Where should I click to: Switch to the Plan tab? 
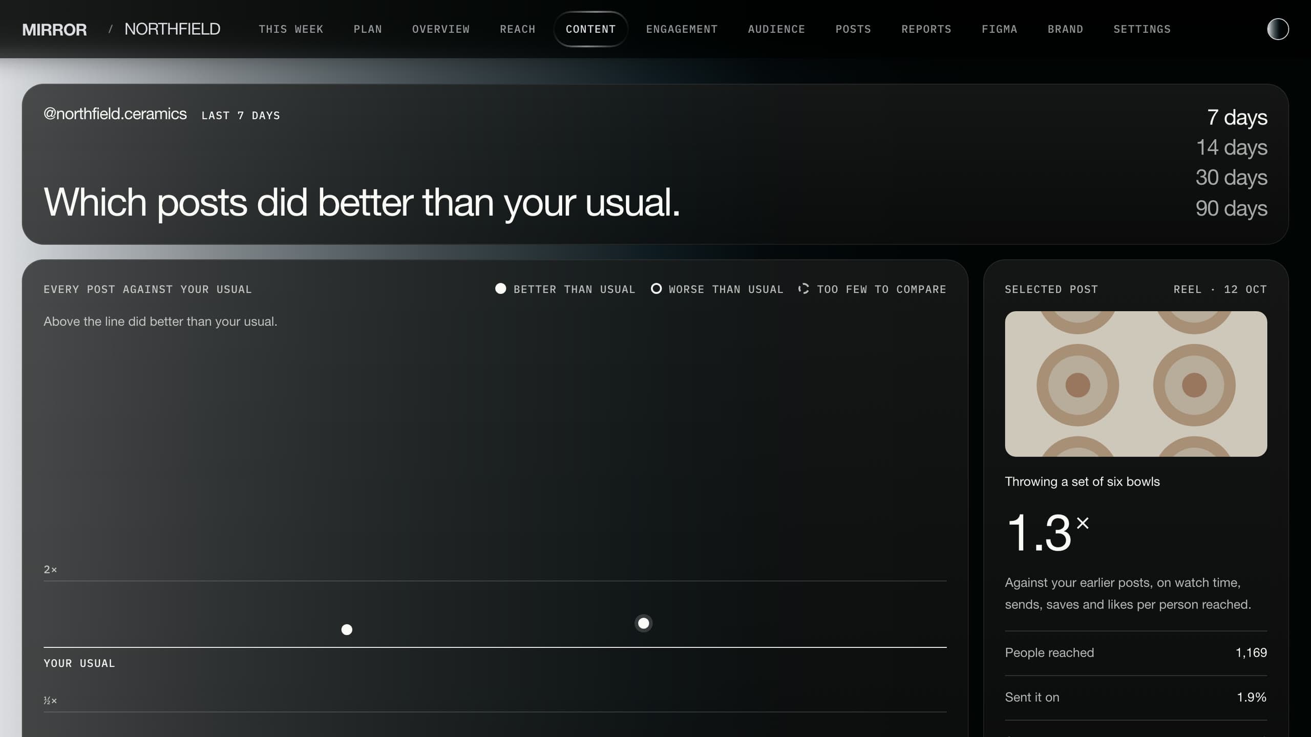pos(368,29)
